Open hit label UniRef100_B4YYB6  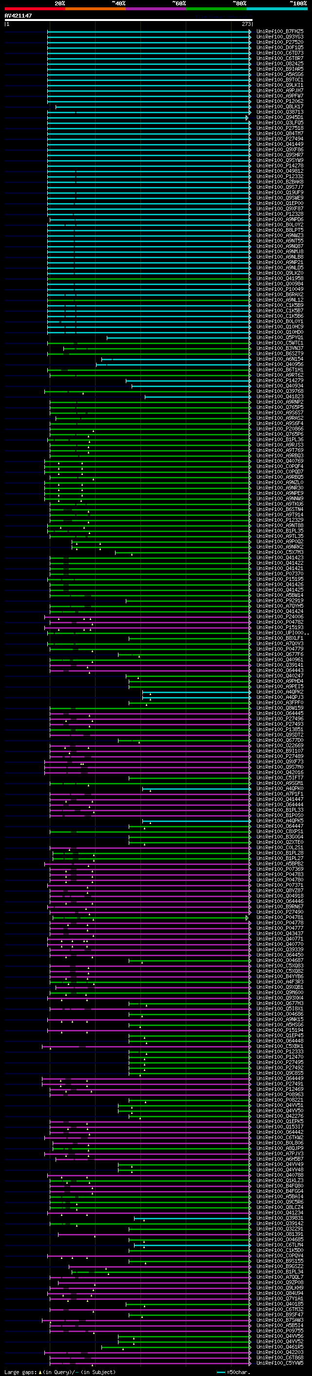pyautogui.click(x=280, y=976)
